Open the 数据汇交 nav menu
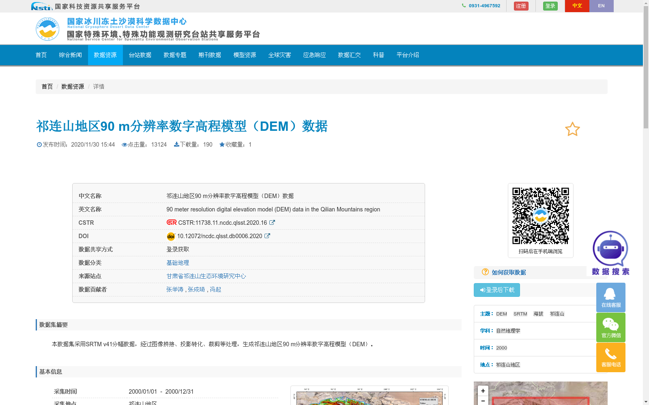 coord(349,55)
